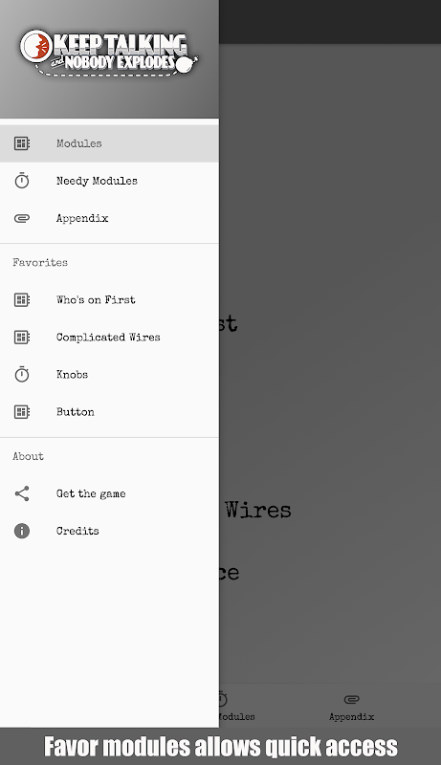Screen dimensions: 441x765
Task: Switch to the bottom Appendix tab
Action: (351, 708)
